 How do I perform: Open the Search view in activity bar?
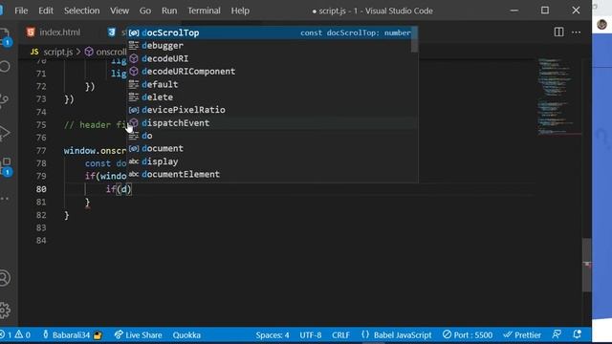click(5, 66)
